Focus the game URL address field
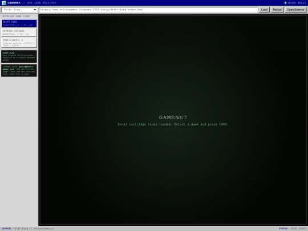The width and height of the screenshot is (308, 231). pyautogui.click(x=148, y=10)
